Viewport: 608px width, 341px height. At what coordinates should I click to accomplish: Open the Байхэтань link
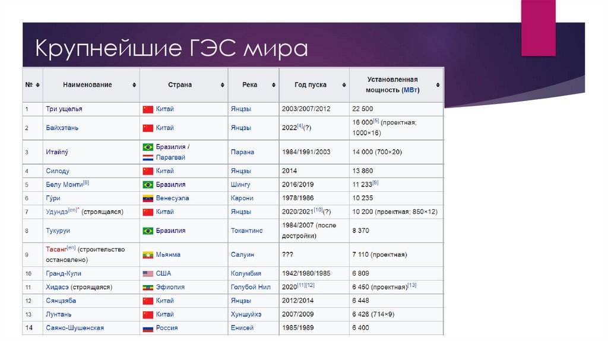tap(62, 128)
